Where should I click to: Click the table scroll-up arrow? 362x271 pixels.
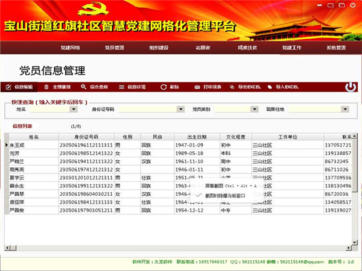pos(355,136)
